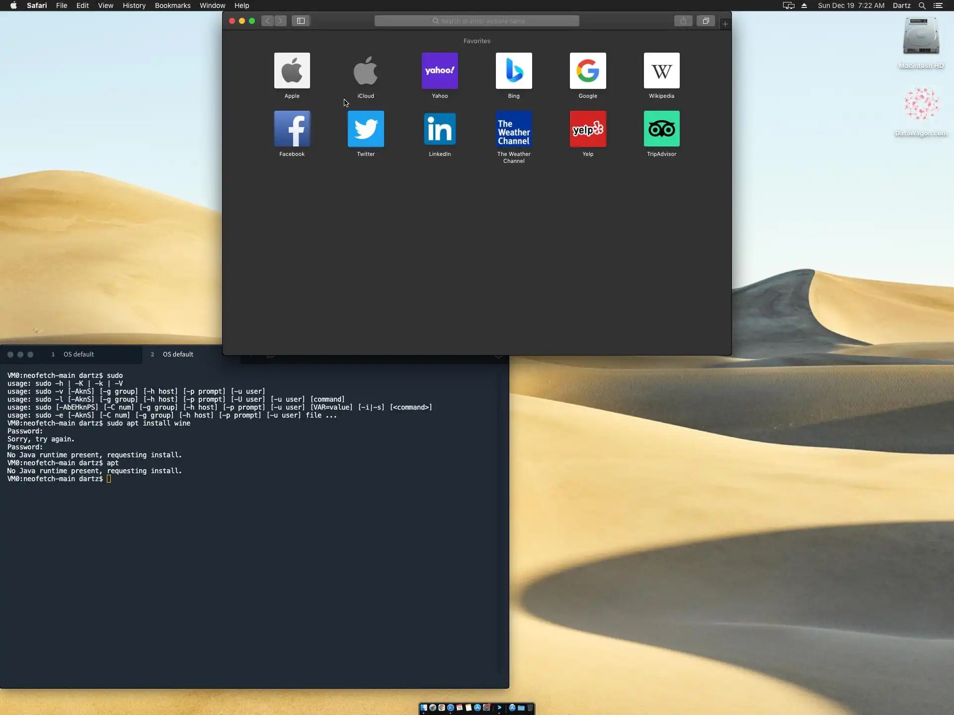Open Spotlight search in menu bar

[x=922, y=5]
